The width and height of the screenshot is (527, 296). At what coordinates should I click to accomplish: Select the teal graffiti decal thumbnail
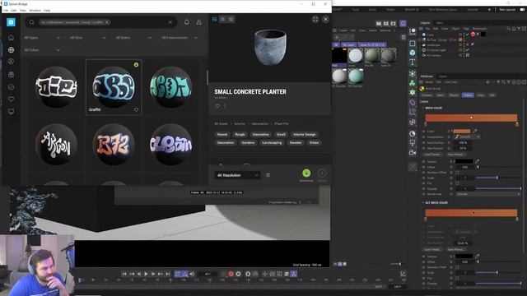tap(170, 87)
